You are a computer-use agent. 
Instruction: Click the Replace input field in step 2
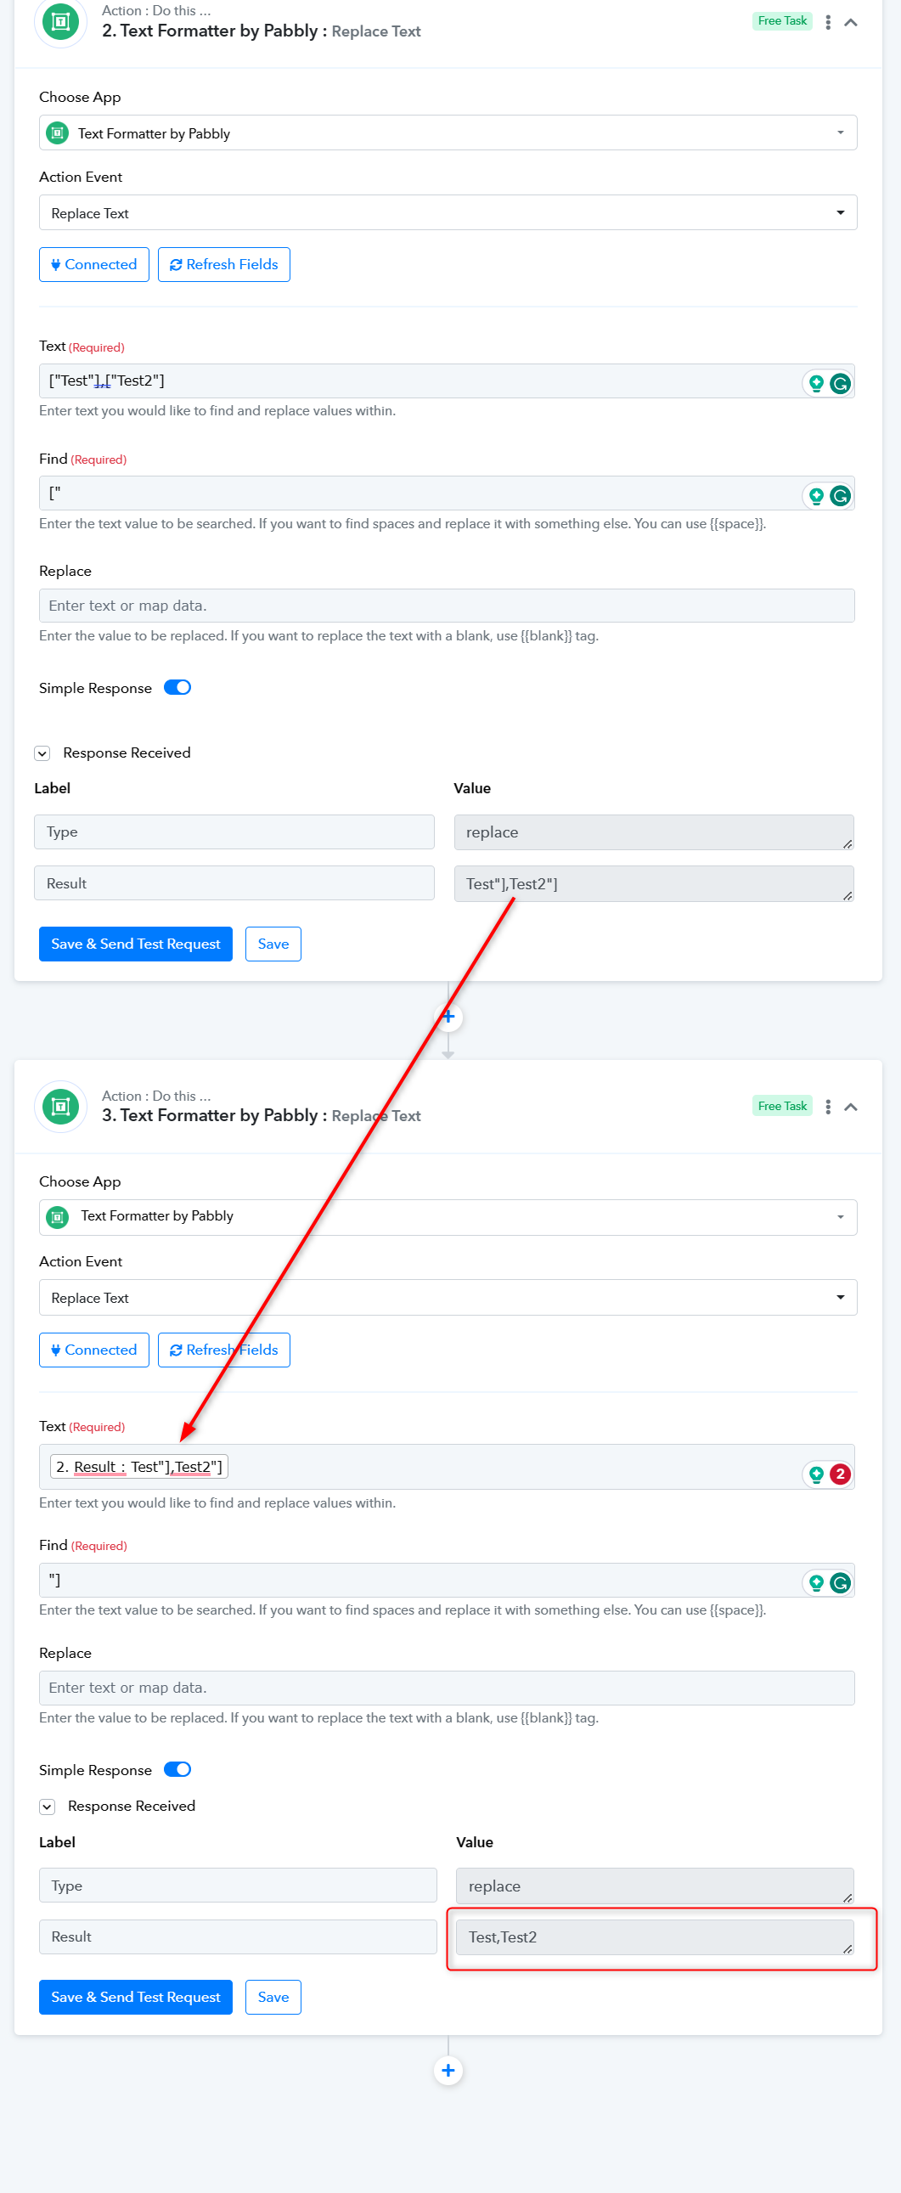(x=447, y=606)
